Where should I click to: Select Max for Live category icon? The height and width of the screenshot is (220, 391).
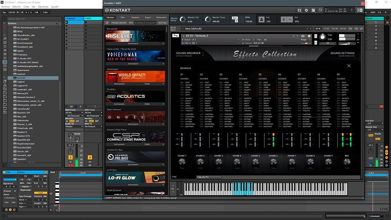5,58
